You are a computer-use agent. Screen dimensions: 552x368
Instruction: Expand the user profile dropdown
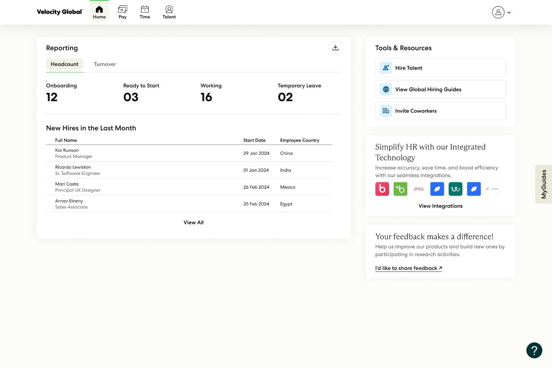click(501, 12)
